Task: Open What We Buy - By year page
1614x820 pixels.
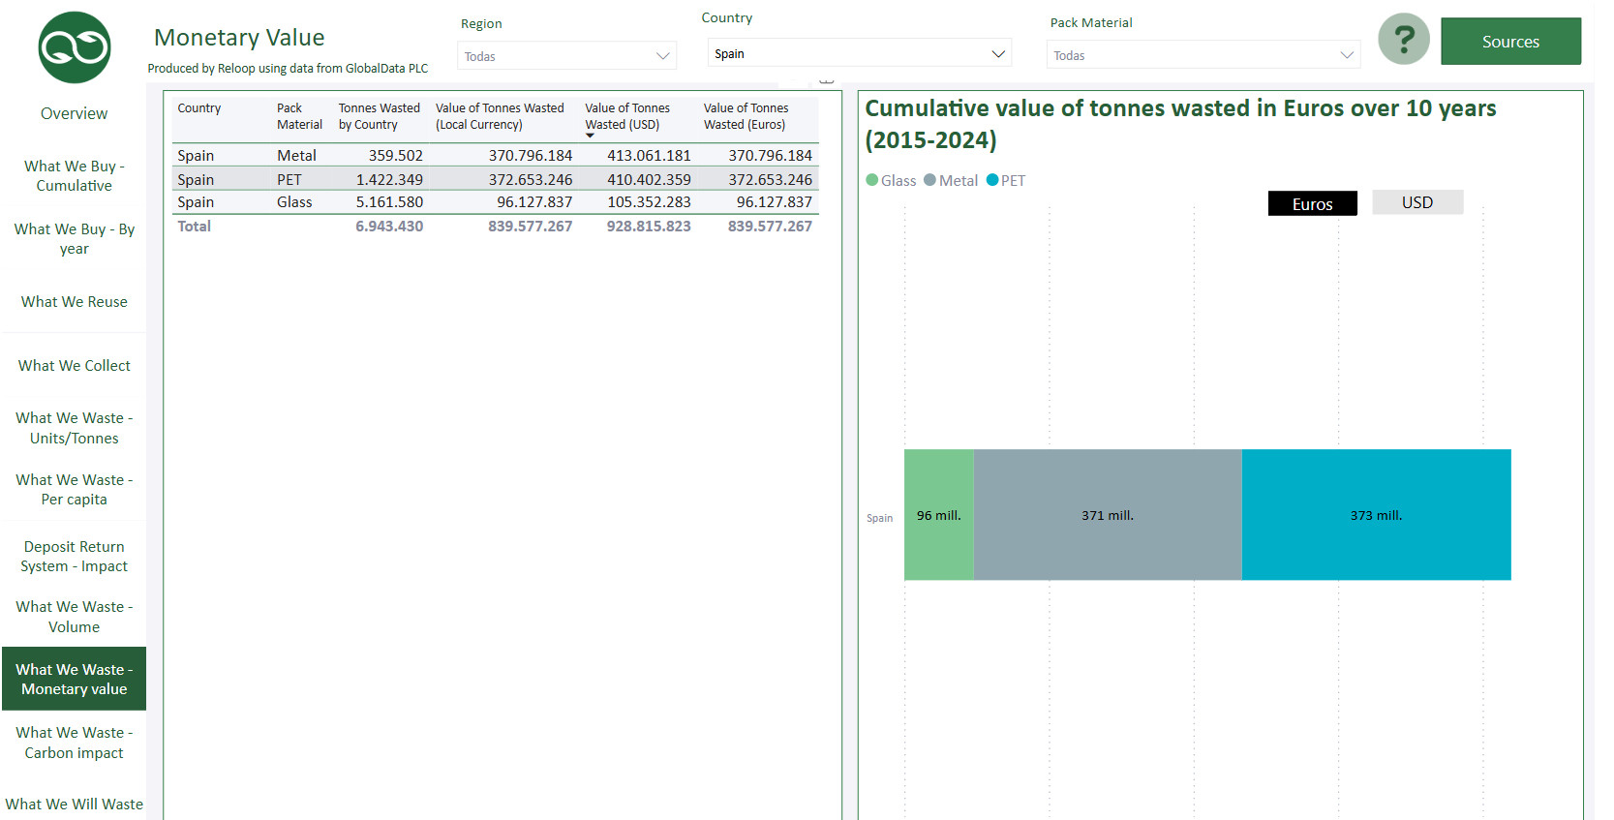Action: 75,238
